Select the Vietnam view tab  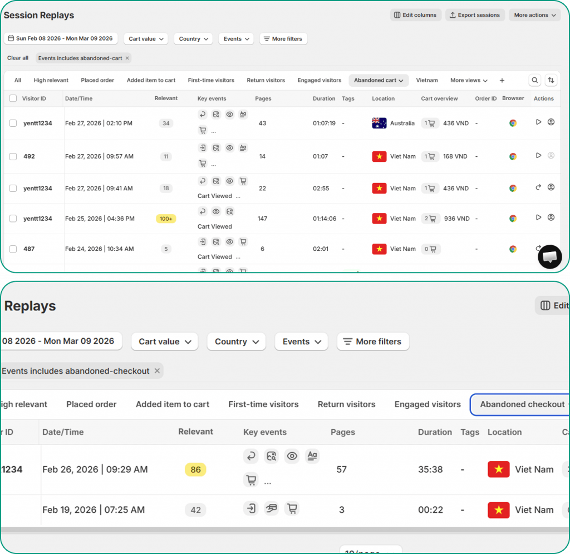(427, 80)
